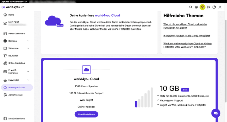Open the search icon in header
The height and width of the screenshot is (122, 227).
pyautogui.click(x=191, y=7)
